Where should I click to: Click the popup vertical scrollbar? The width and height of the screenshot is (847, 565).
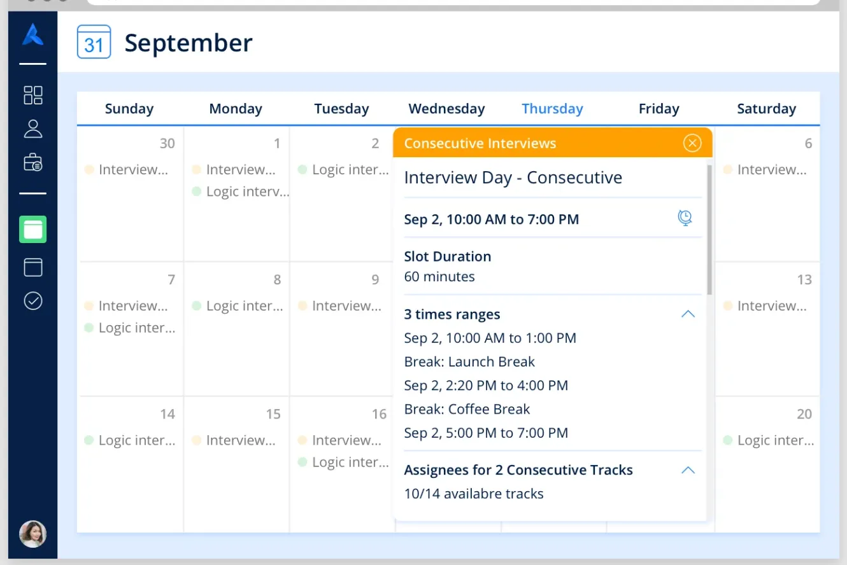709,229
